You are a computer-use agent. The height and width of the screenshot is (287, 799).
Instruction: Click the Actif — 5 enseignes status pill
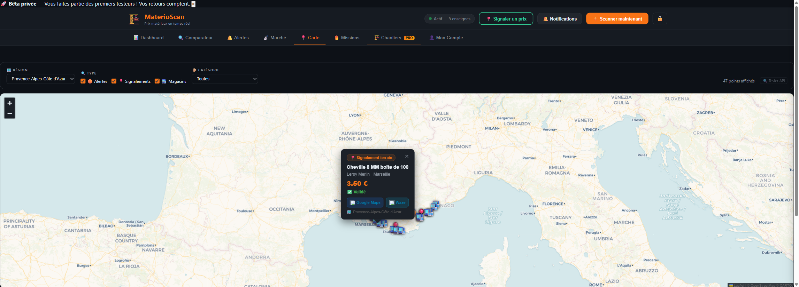[x=450, y=19]
